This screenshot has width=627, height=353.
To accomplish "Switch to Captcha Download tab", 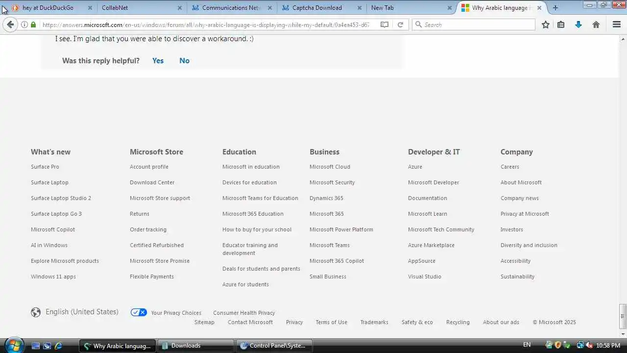I will pyautogui.click(x=317, y=8).
